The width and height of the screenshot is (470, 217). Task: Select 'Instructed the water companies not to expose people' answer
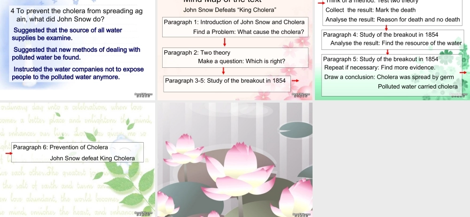click(78, 73)
